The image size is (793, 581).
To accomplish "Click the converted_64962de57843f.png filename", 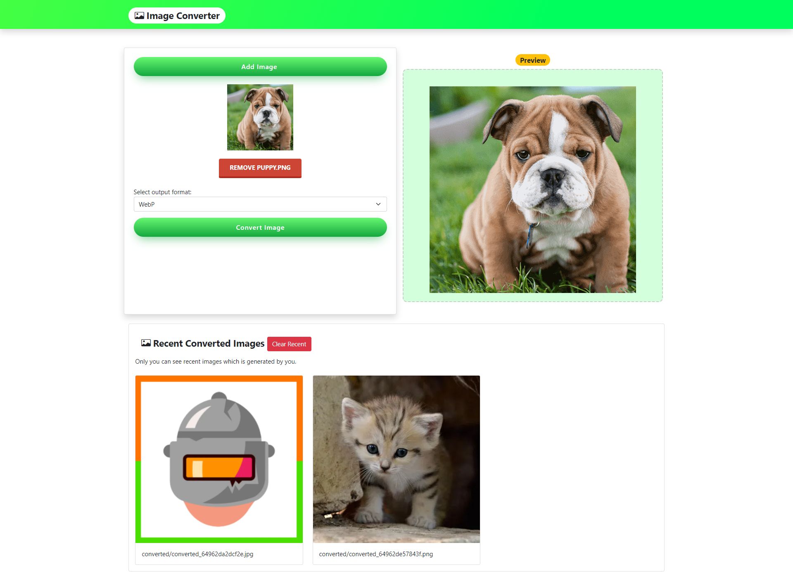I will click(376, 554).
